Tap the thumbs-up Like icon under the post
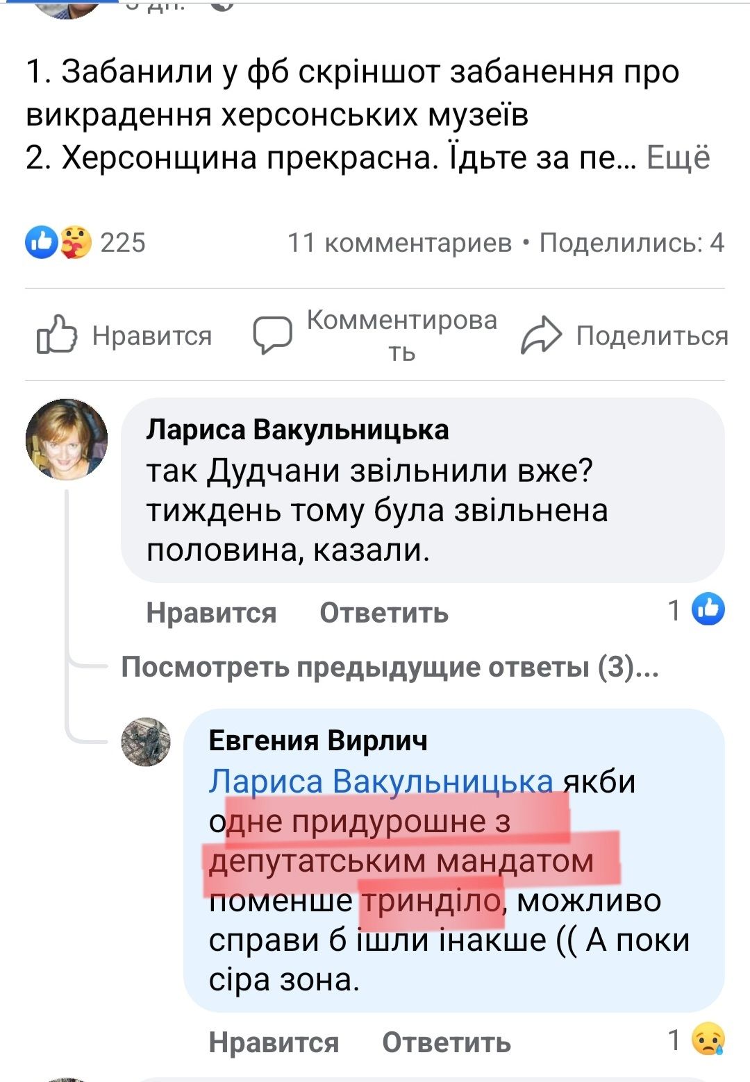Image resolution: width=750 pixels, height=1082 pixels. (56, 335)
